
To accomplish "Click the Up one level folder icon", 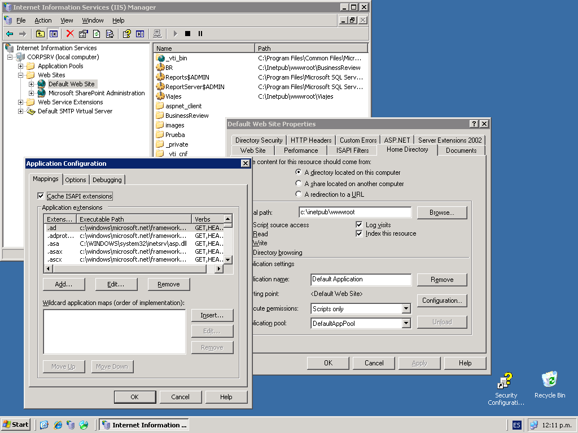I will coord(40,34).
